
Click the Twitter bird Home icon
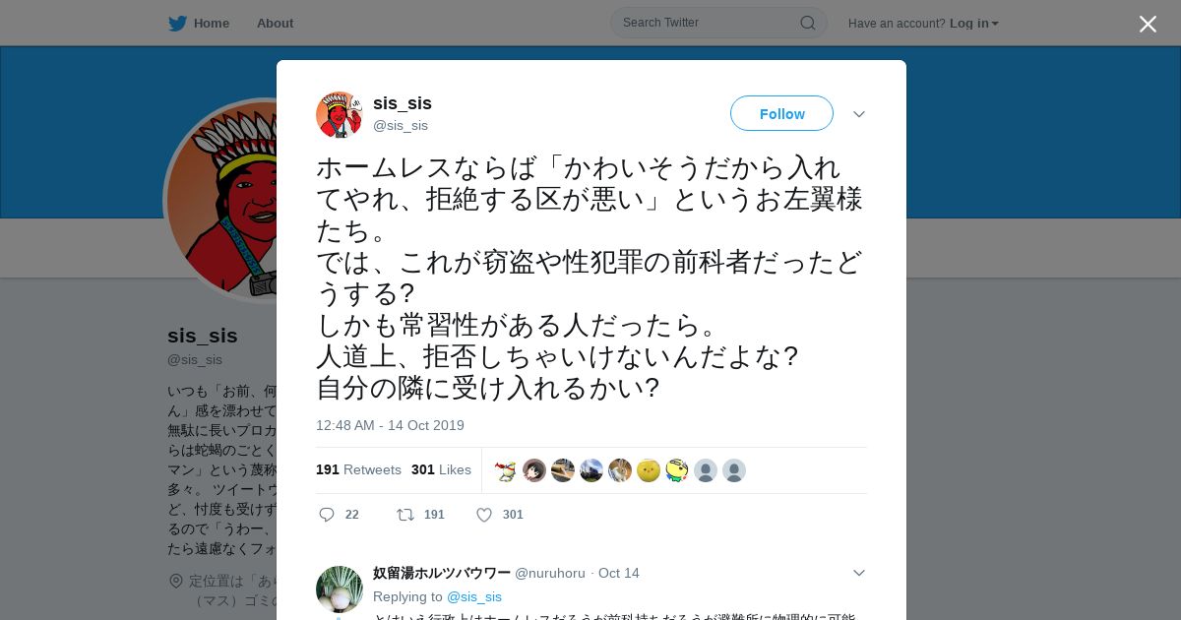pos(177,23)
